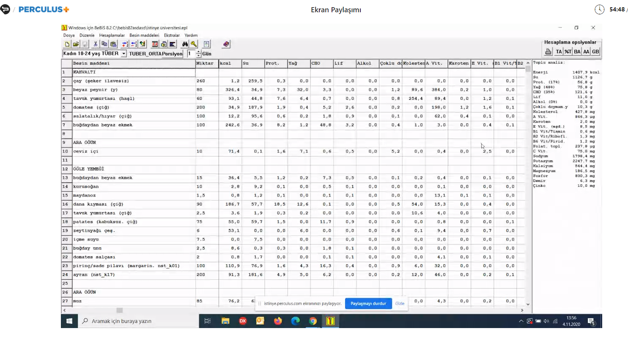Click the binoculars search icon

point(185,44)
